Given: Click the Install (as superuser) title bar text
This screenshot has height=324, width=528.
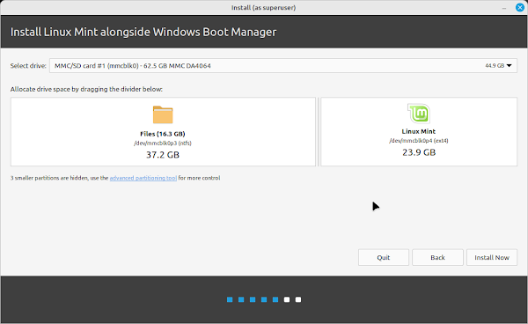Looking at the screenshot, I should [x=264, y=7].
